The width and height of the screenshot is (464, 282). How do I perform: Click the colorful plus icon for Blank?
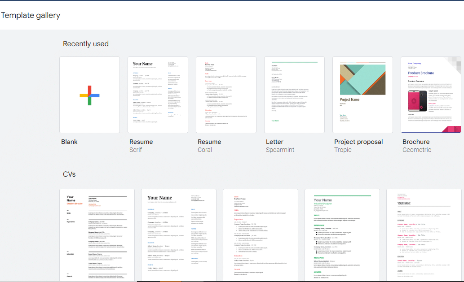pos(90,95)
